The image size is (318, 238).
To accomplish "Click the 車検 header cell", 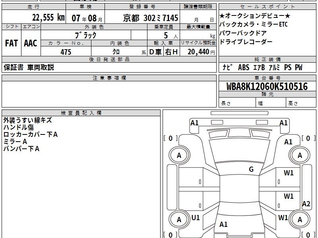I will click(x=85, y=7).
